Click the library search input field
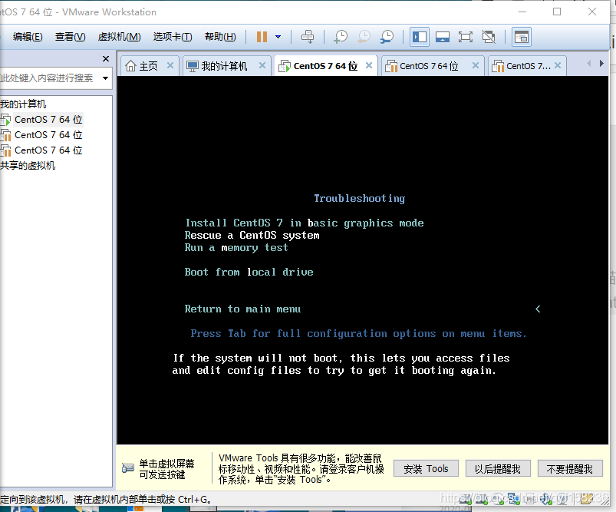 click(49, 78)
